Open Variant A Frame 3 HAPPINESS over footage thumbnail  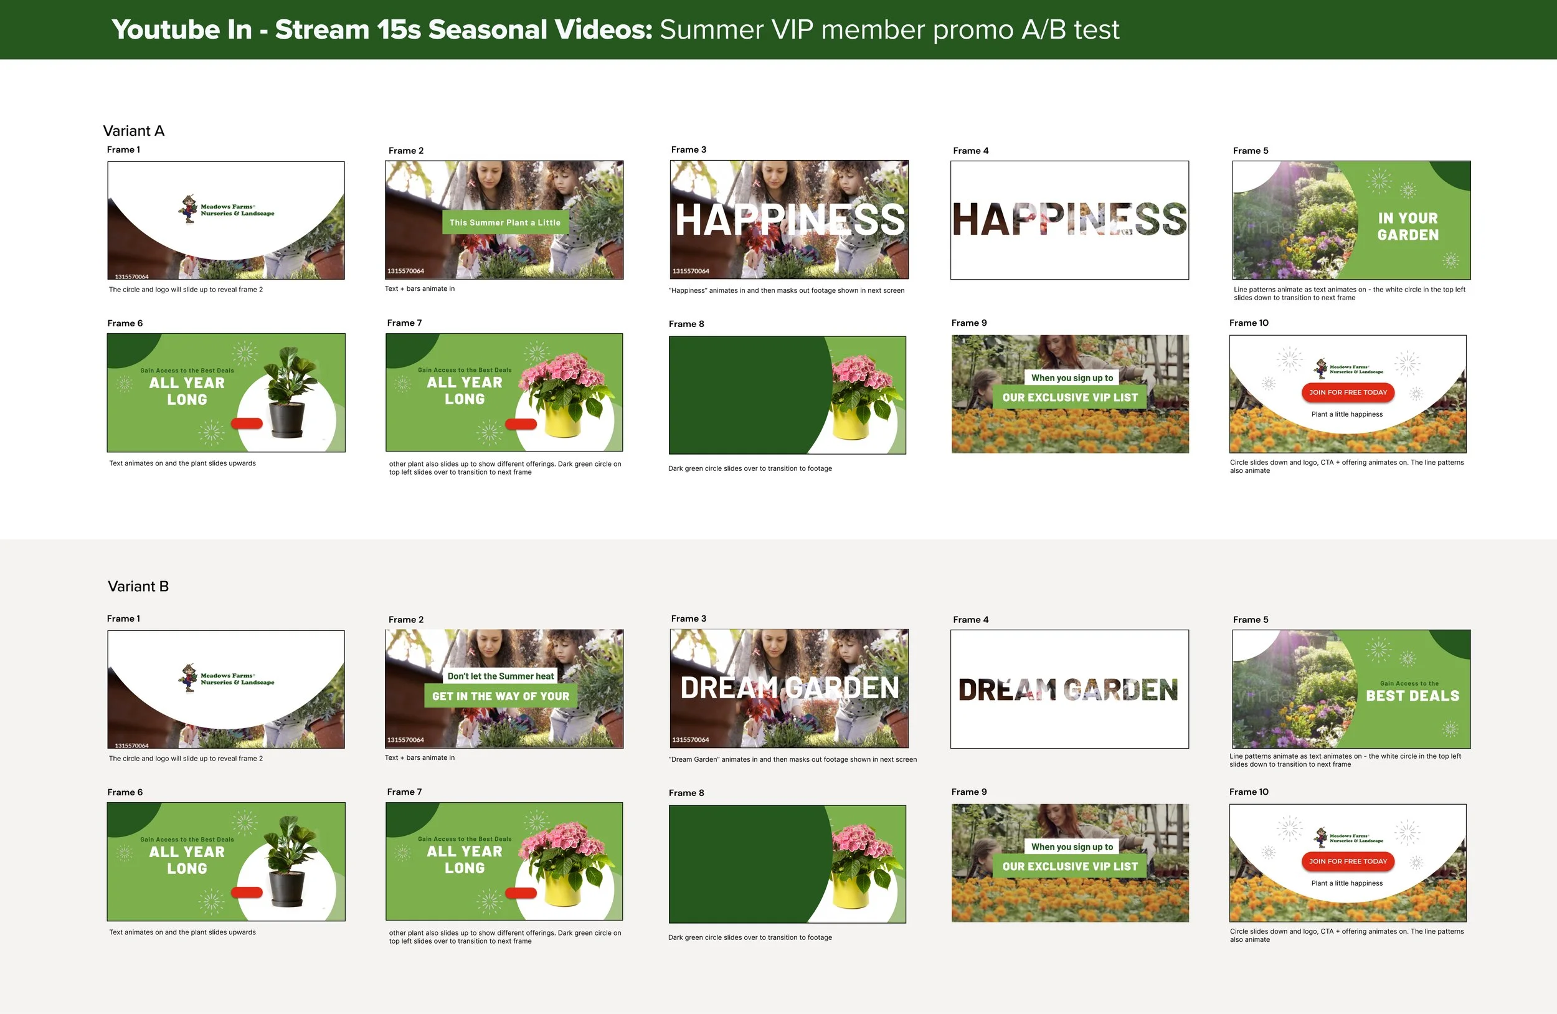[789, 220]
